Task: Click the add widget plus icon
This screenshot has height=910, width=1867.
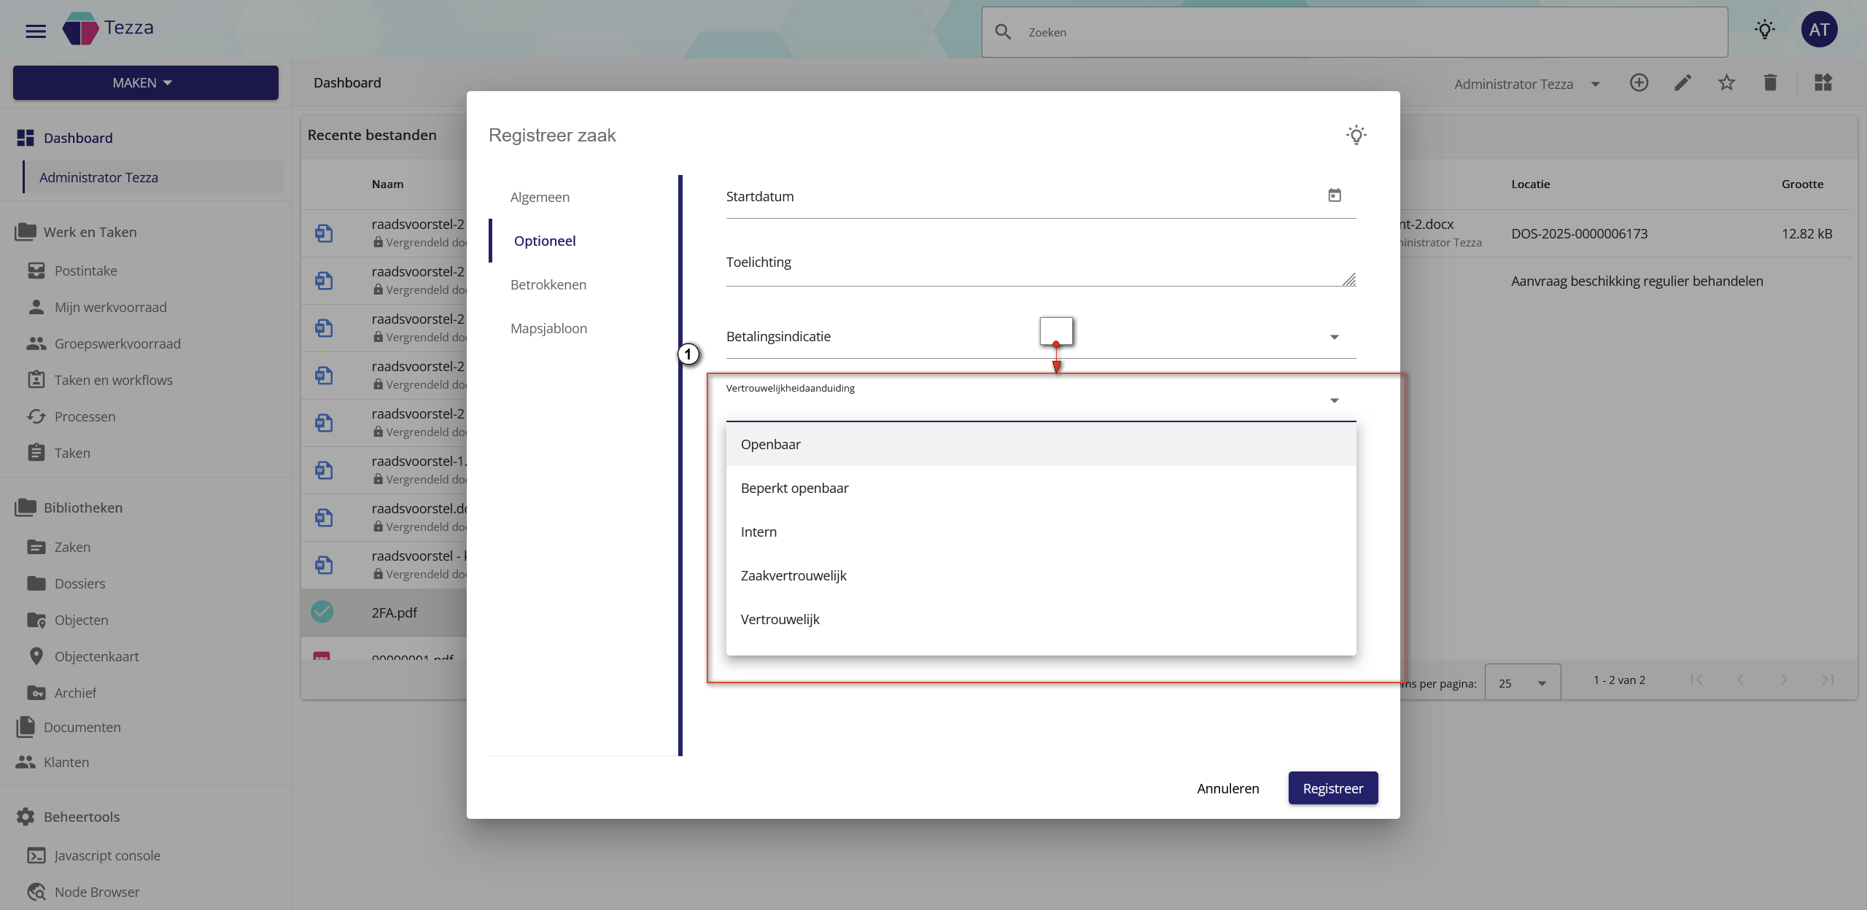Action: (x=1639, y=83)
